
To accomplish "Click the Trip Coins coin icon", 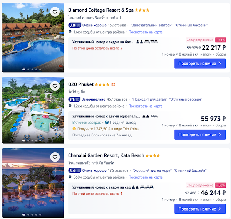I will point(74,129).
